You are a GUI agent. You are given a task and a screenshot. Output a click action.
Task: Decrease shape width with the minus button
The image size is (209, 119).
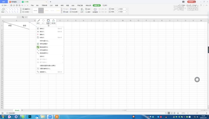116,12
